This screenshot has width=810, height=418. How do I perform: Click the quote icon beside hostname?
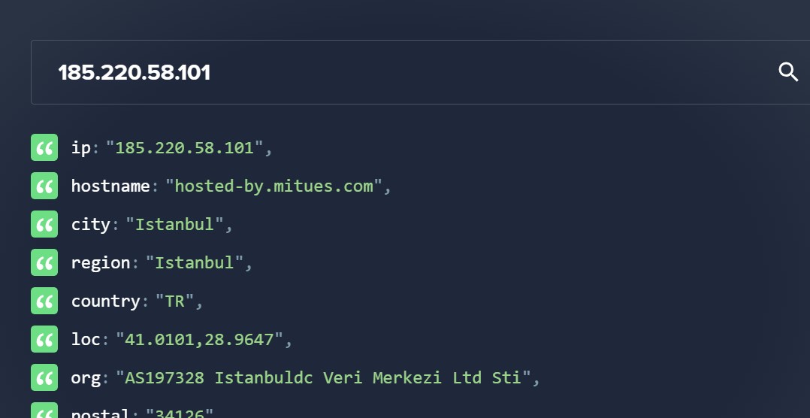[44, 186]
